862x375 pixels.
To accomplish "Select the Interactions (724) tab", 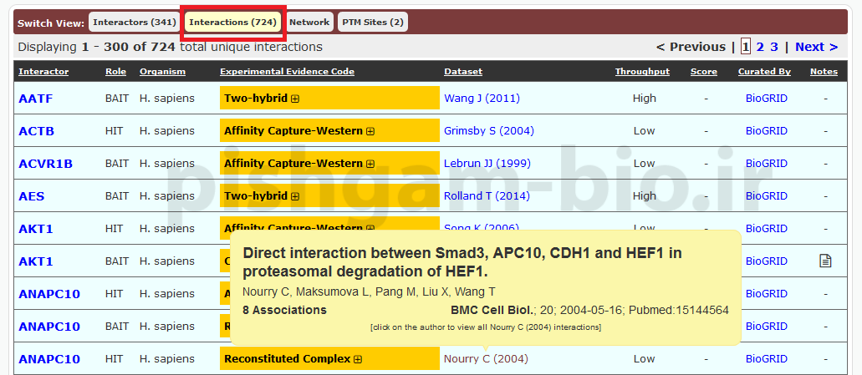I will pos(232,23).
